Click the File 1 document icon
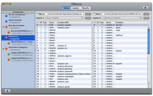 coord(37,14)
